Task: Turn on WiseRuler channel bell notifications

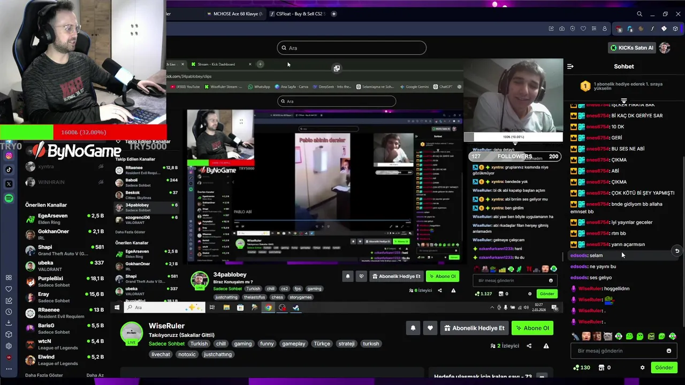Action: (413, 328)
